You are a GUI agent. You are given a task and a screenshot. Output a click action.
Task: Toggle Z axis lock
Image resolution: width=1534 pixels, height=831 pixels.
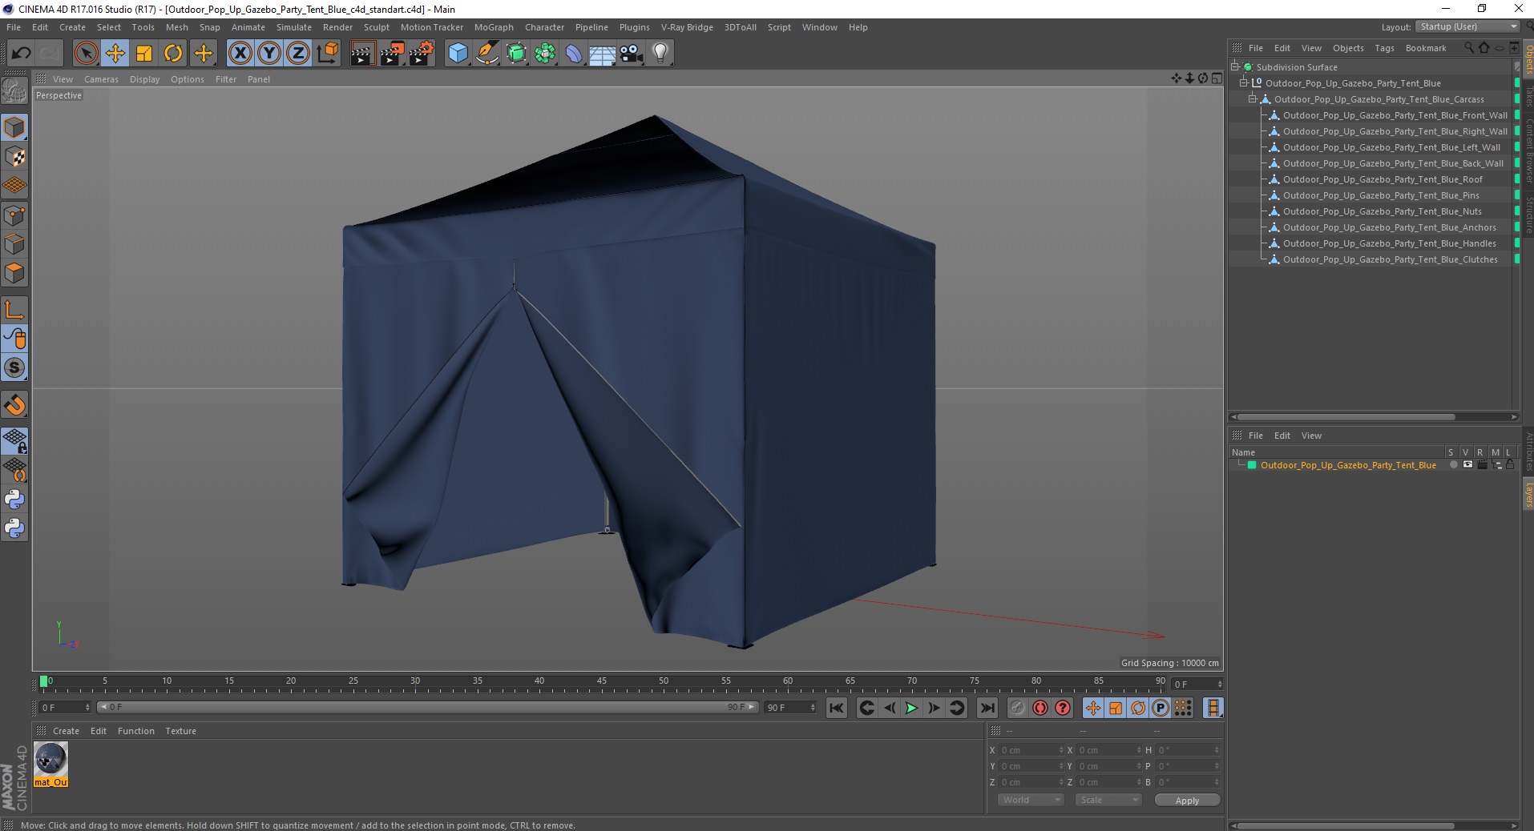pos(298,54)
